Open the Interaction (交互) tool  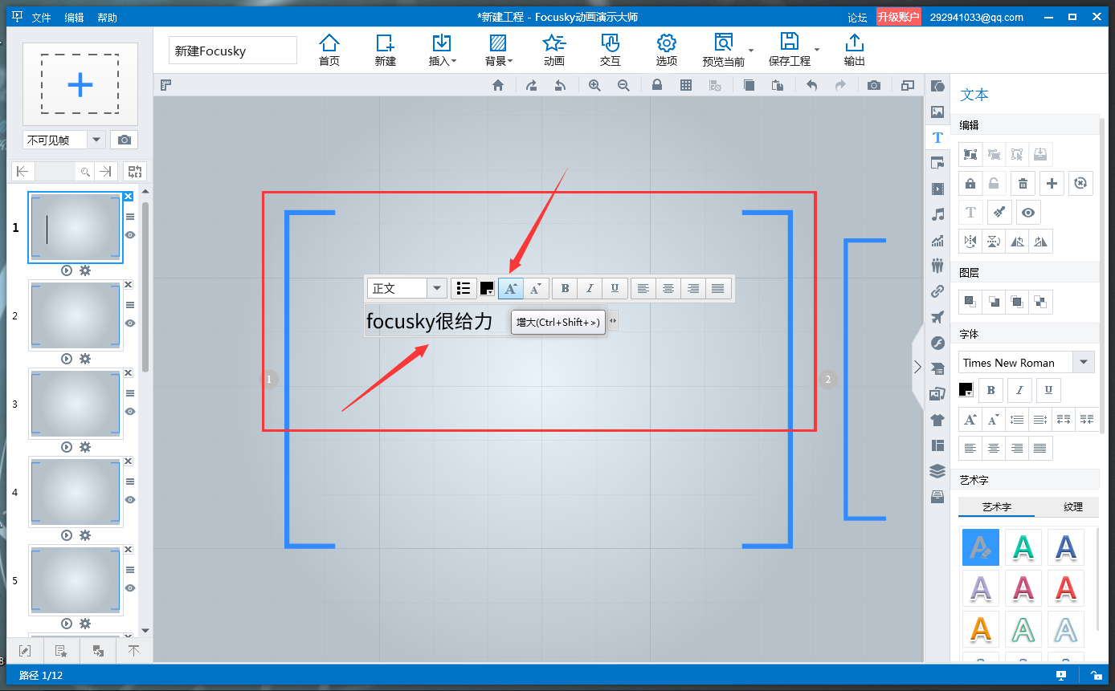tap(611, 50)
